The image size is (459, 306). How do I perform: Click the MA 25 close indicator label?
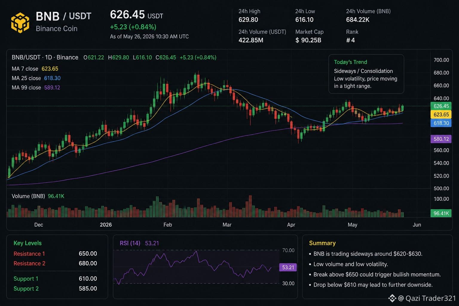coord(26,78)
